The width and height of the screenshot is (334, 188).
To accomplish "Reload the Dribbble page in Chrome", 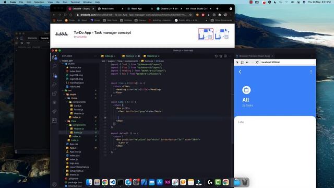I will (65, 15).
